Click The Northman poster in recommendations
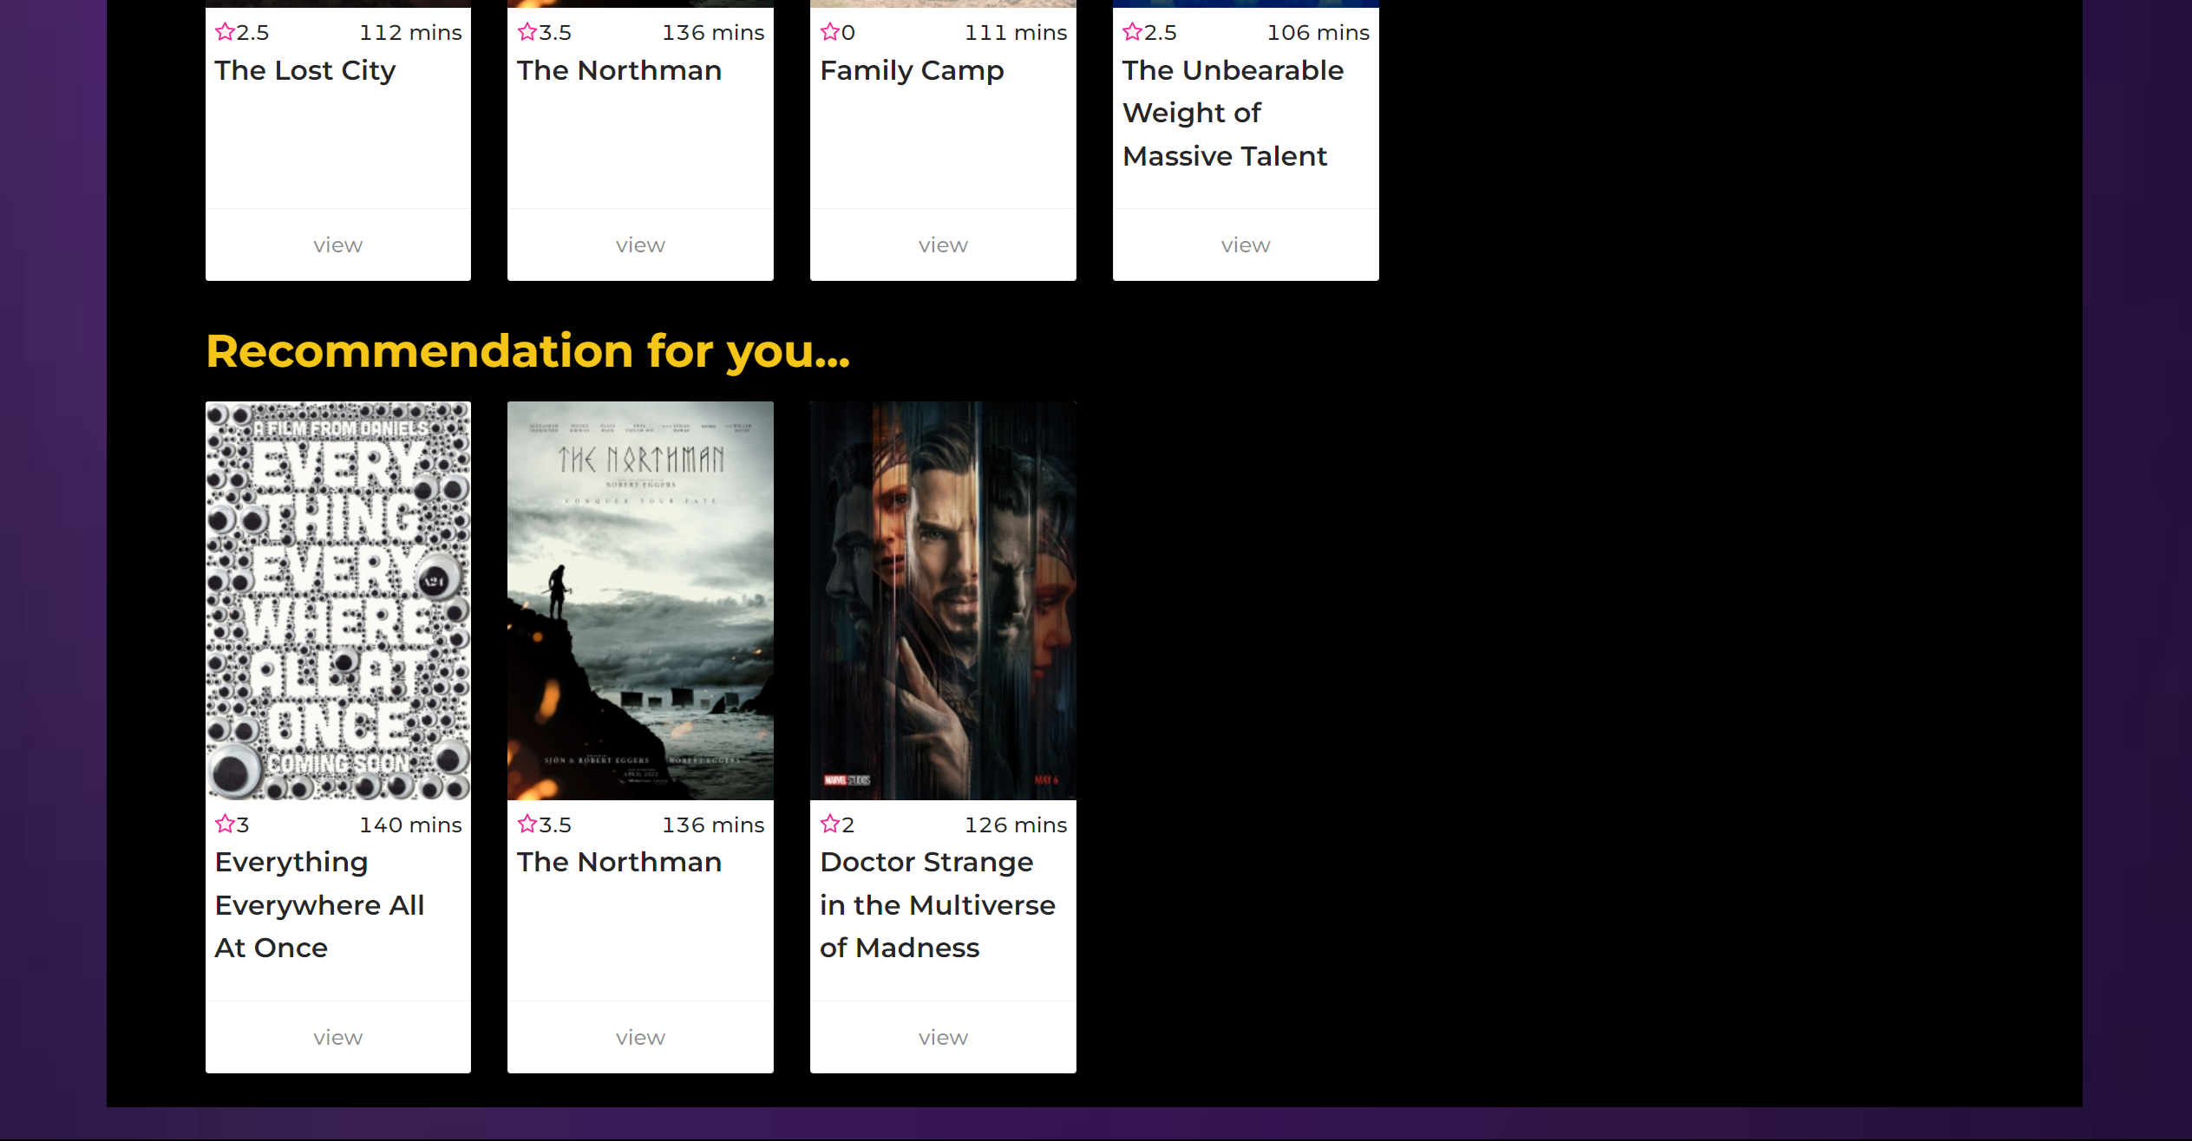The image size is (2192, 1141). coord(640,600)
